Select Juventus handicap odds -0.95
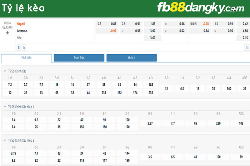The image size is (250, 166). pos(107,31)
